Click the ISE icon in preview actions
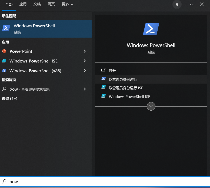 (x=104, y=96)
